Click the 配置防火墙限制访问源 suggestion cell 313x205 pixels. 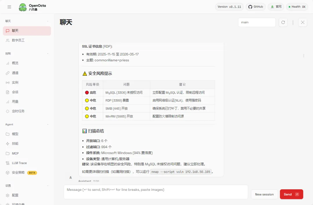coord(183,116)
